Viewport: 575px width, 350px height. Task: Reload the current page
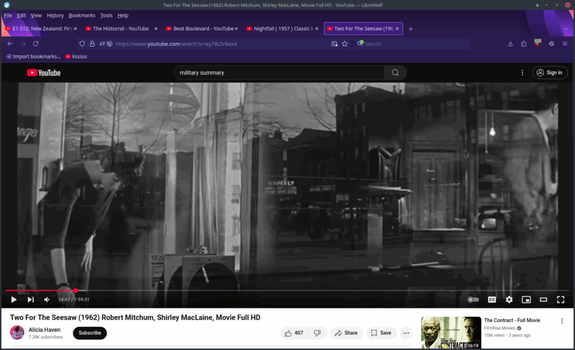tap(35, 44)
